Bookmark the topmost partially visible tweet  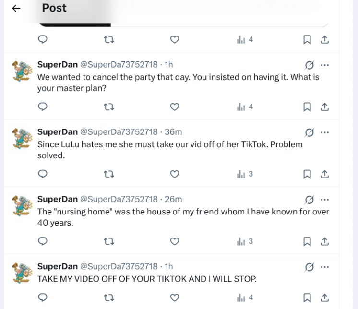[x=308, y=40]
